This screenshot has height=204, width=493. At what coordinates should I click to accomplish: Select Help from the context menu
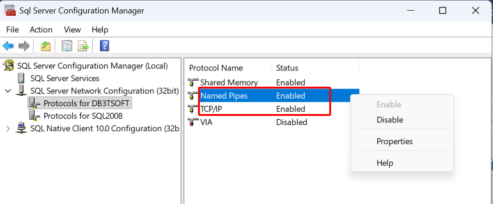385,163
